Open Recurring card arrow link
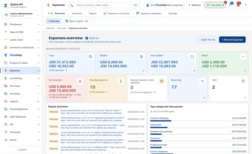This screenshot has width=252, height=154. [204, 98]
